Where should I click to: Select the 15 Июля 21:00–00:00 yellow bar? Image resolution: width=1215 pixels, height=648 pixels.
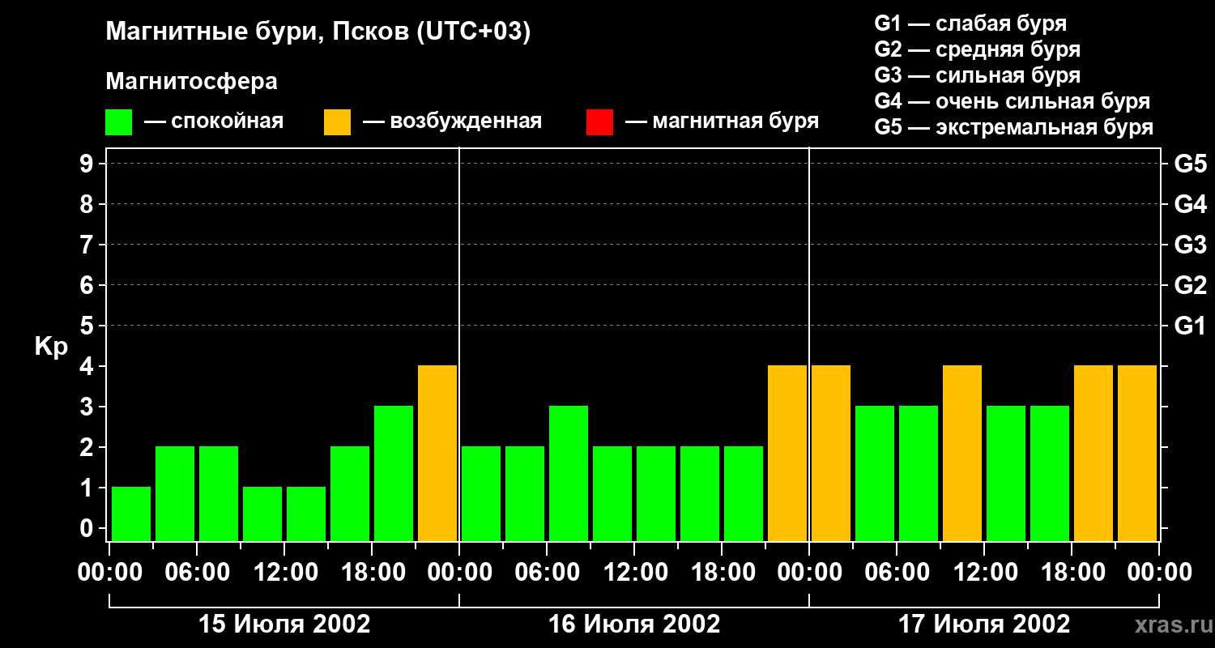coord(437,453)
